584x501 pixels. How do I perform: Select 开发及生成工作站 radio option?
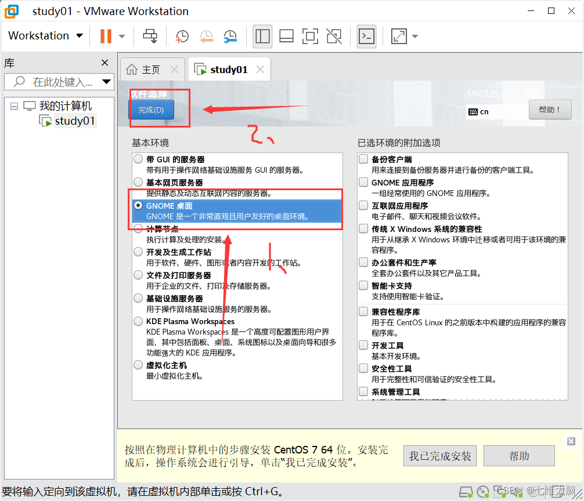click(x=138, y=252)
